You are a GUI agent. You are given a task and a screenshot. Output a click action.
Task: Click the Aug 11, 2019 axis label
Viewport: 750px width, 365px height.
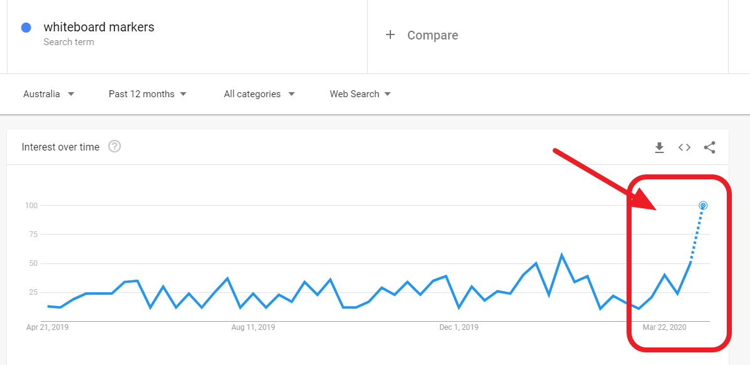tap(253, 327)
